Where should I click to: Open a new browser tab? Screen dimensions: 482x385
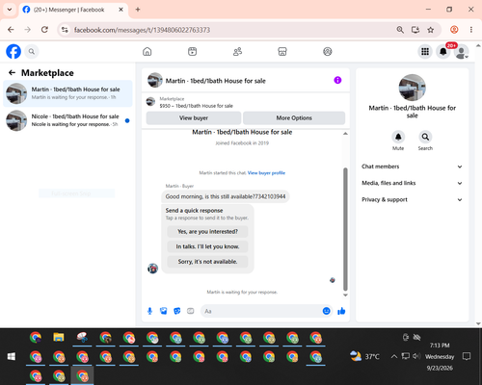point(138,10)
